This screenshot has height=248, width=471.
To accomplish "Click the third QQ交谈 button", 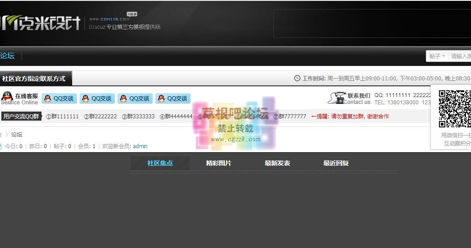I will 135,98.
